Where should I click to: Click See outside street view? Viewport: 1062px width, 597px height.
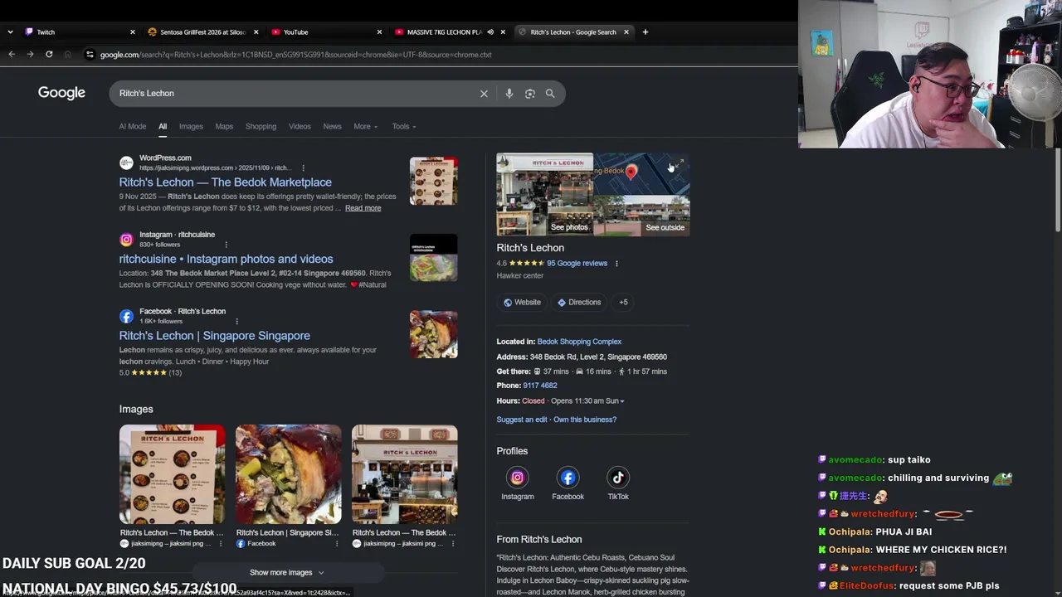point(665,227)
